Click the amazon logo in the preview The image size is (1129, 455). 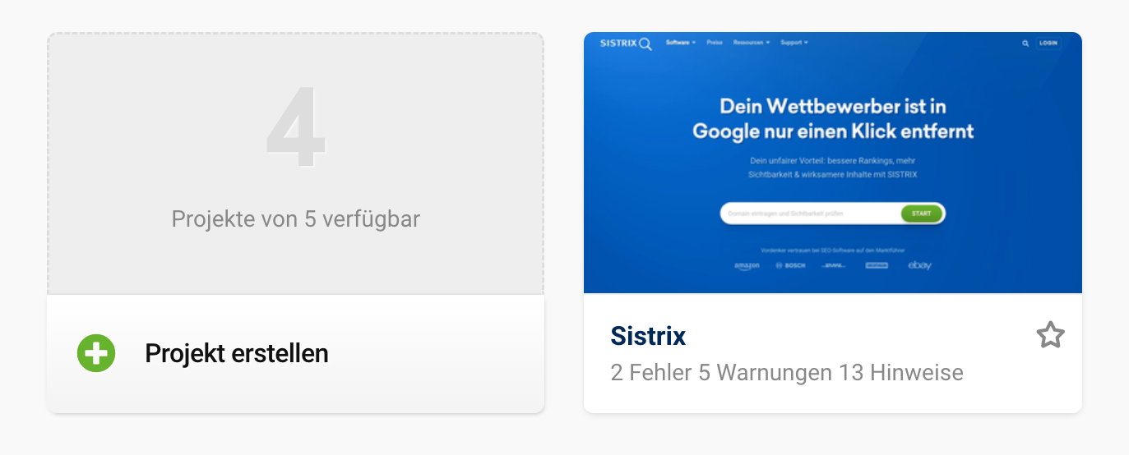(x=747, y=266)
